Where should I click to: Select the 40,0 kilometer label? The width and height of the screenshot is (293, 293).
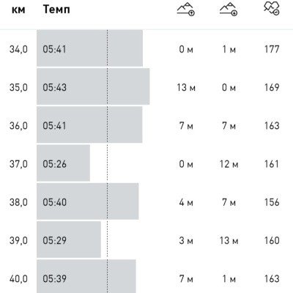coord(18,279)
